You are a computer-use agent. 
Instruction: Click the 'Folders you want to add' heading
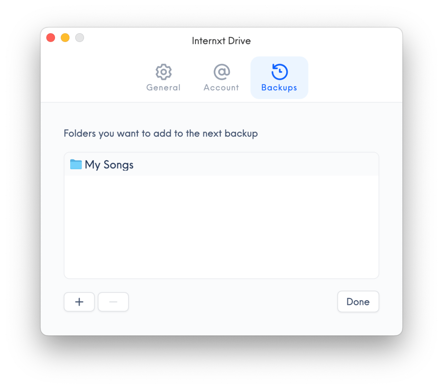pyautogui.click(x=160, y=134)
